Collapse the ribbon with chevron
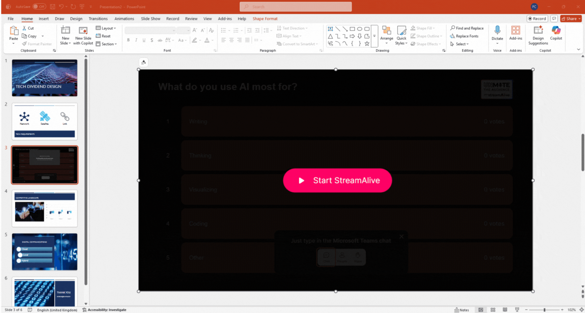Image resolution: width=585 pixels, height=313 pixels. point(578,49)
